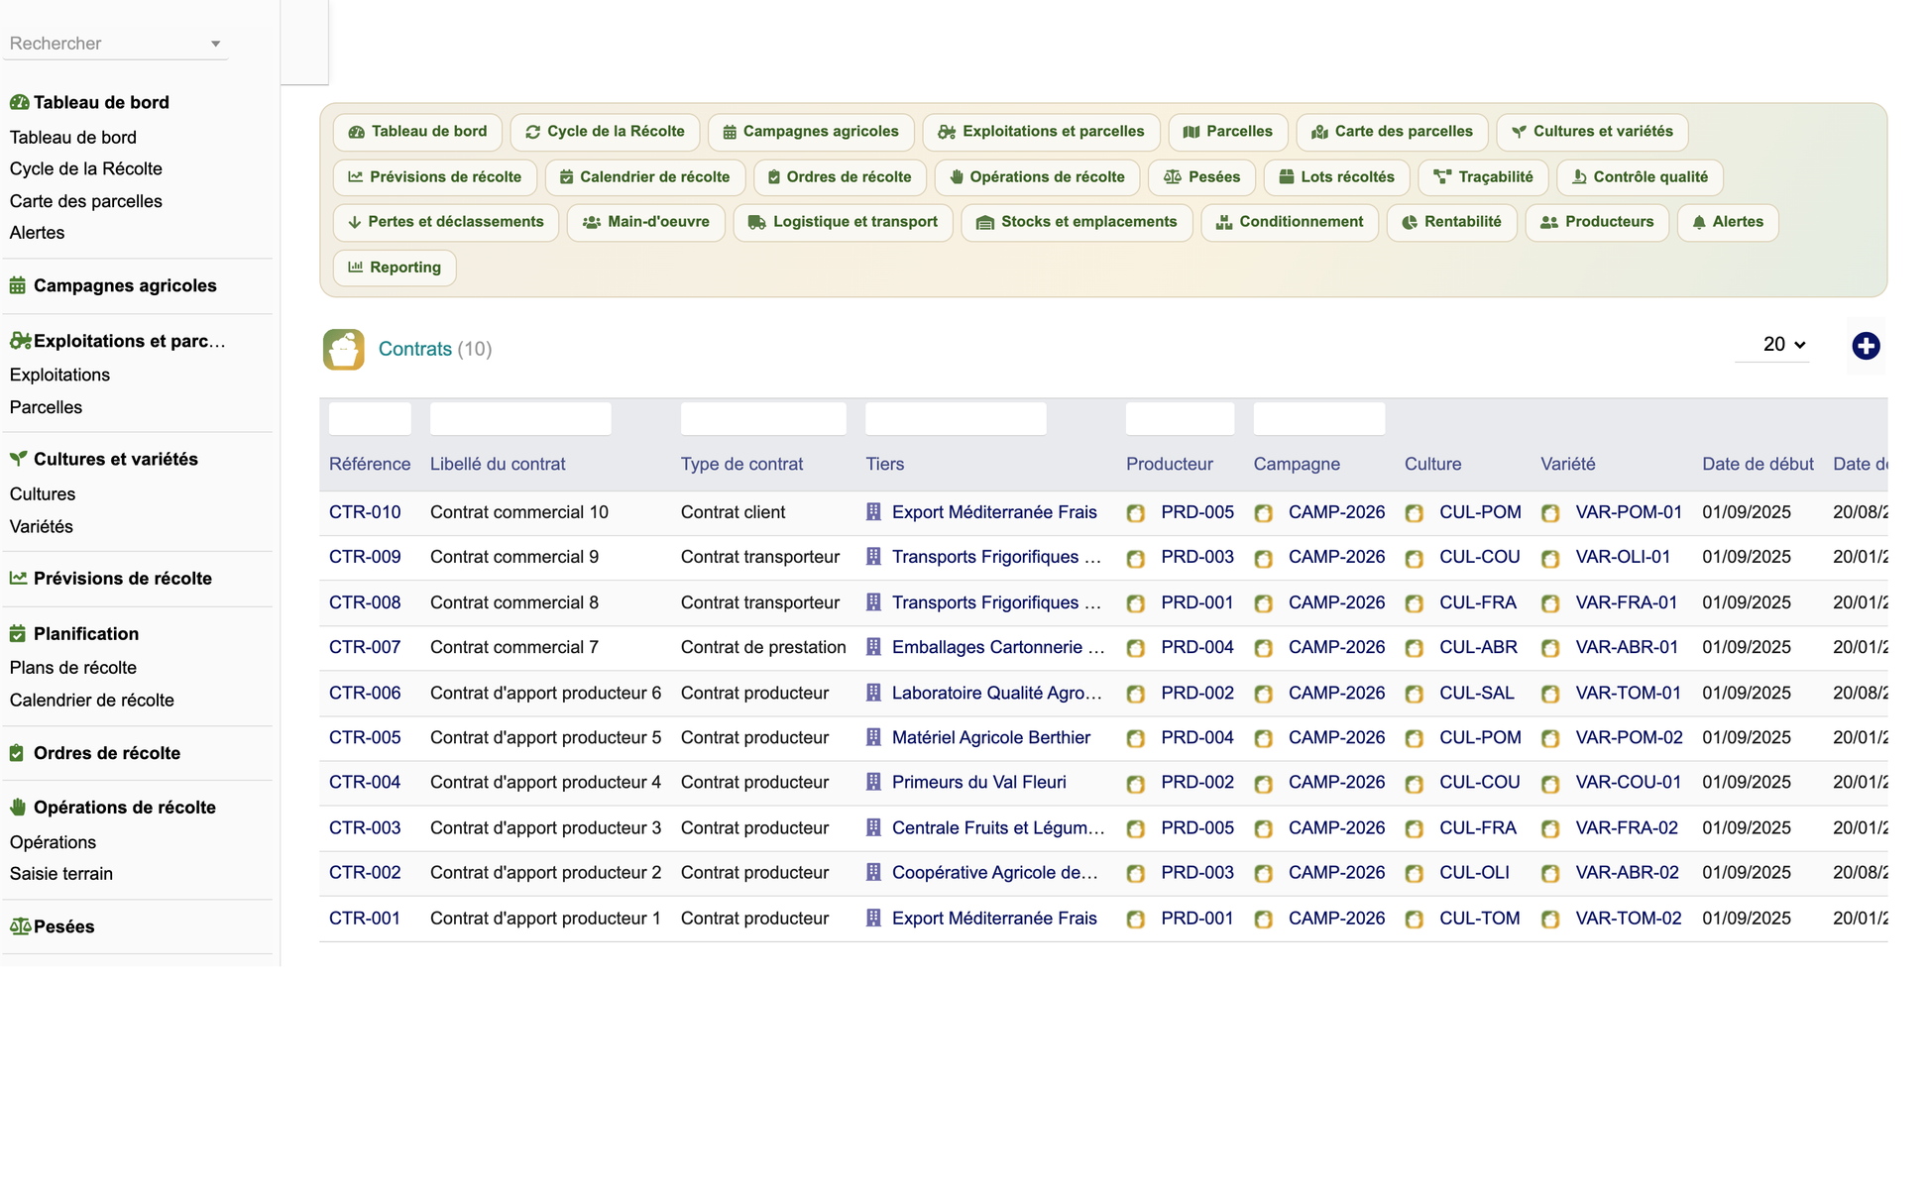
Task: Open Exploitations in the sidebar
Action: tap(59, 376)
